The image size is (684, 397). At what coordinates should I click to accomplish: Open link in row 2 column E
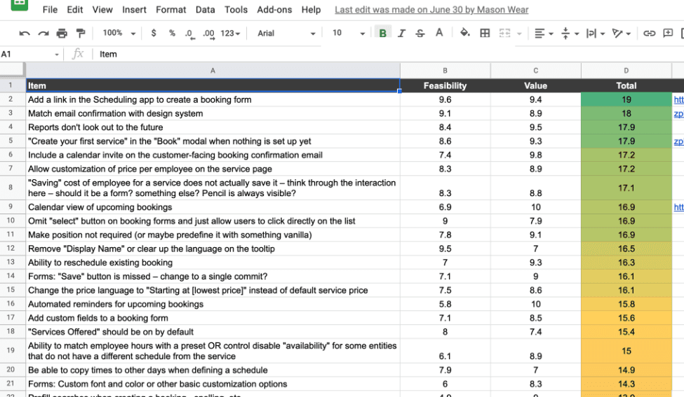click(x=678, y=99)
